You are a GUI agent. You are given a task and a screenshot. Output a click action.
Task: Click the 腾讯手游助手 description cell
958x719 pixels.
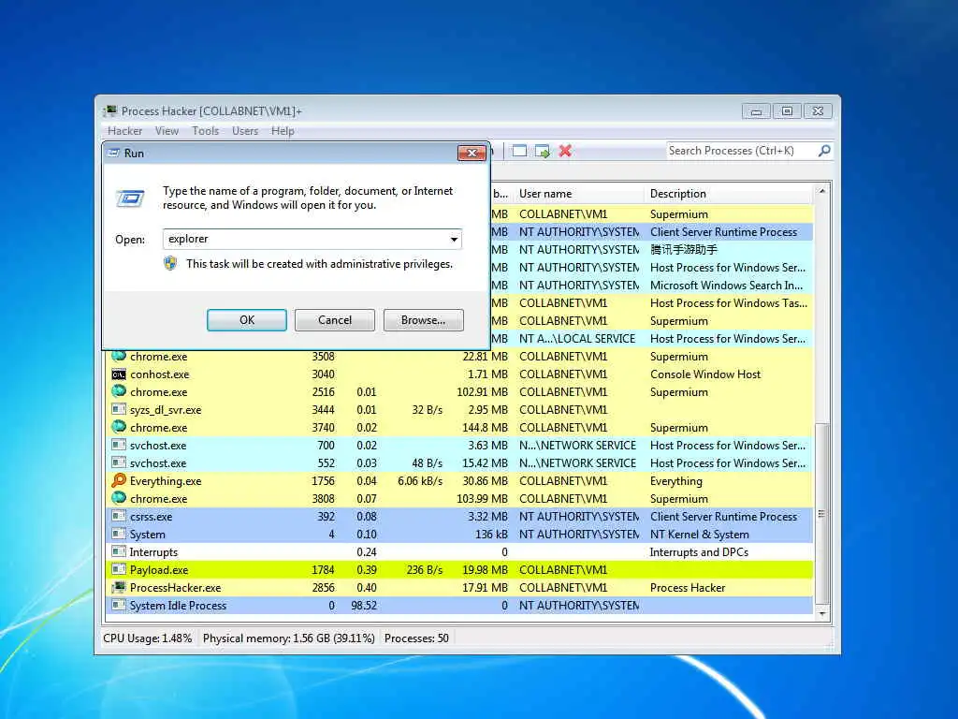coord(684,249)
